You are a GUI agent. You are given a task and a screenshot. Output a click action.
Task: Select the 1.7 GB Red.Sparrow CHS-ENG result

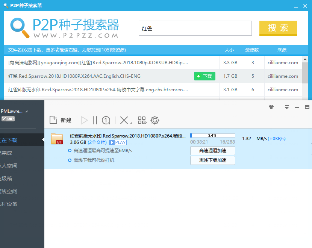coord(74,76)
